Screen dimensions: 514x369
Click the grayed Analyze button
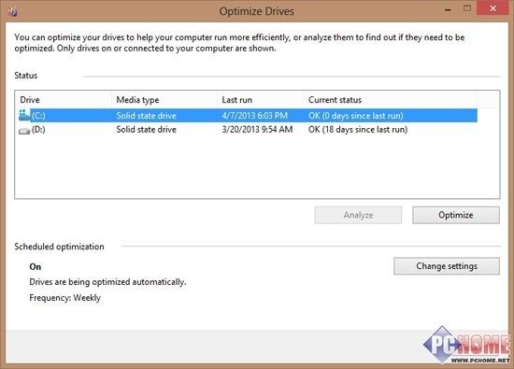click(358, 215)
